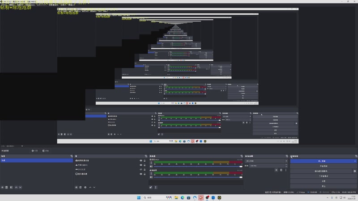Image resolution: width=358 pixels, height=201 pixels.
Task: Increase transition duration stepper
Action: [x=286, y=165]
